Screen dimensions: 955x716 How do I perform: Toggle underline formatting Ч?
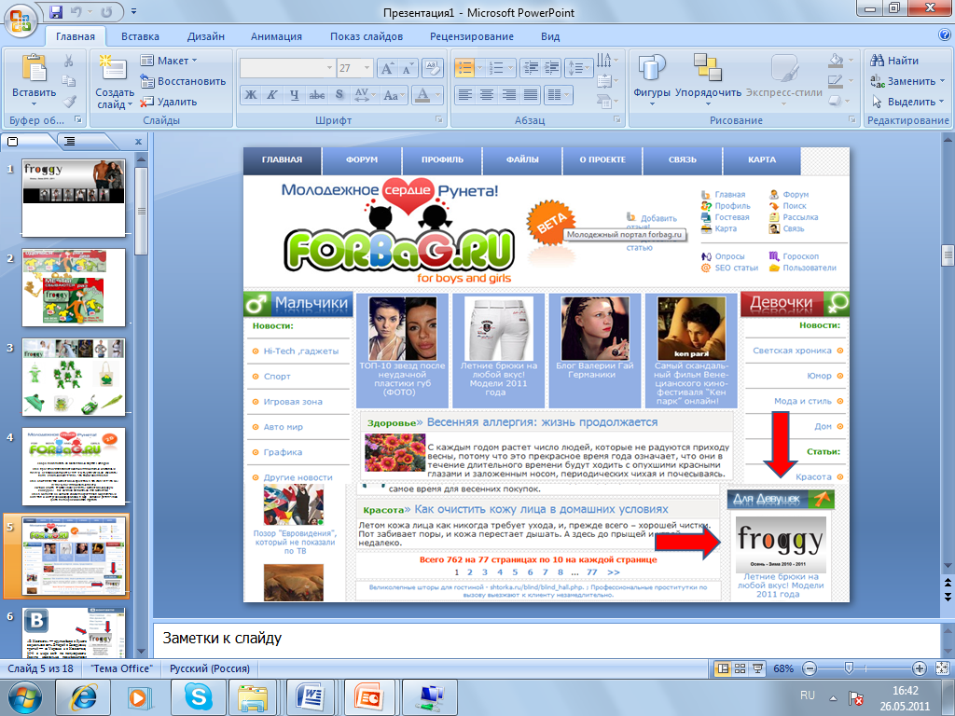click(x=294, y=95)
